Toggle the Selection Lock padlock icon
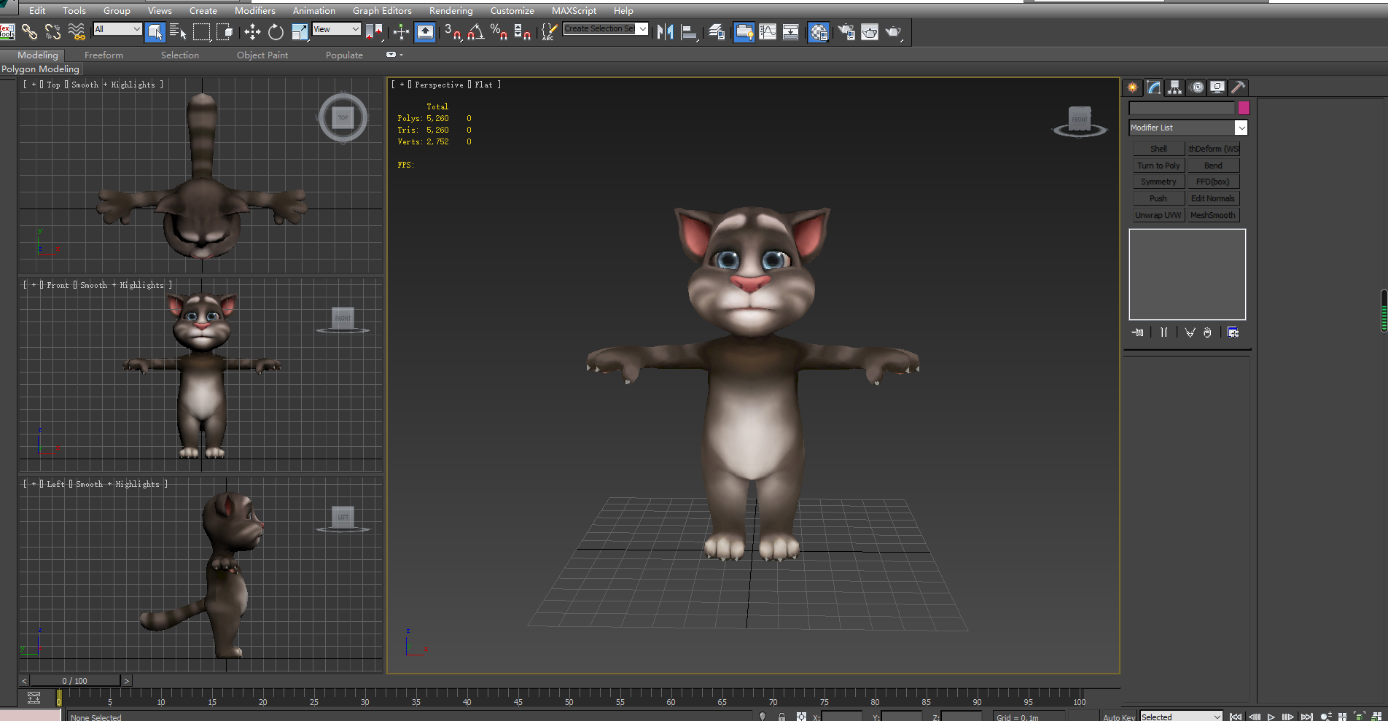The height and width of the screenshot is (721, 1388). click(781, 717)
